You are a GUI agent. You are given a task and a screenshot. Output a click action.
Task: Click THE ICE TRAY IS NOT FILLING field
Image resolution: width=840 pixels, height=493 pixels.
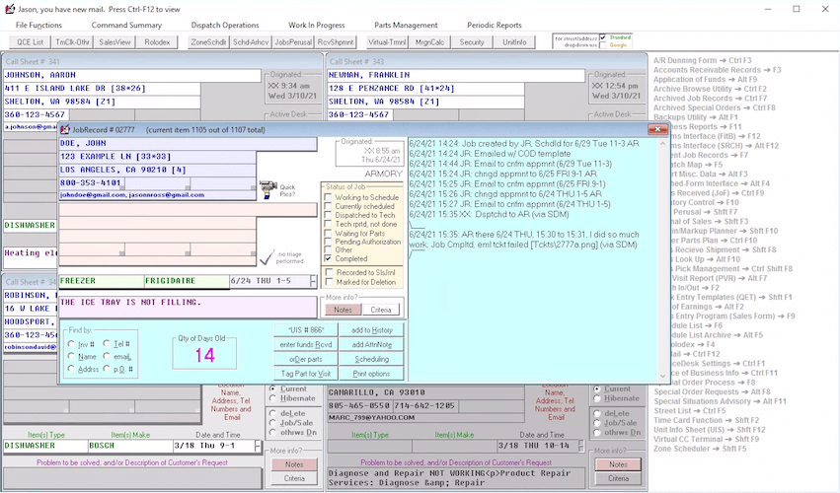tap(188, 307)
